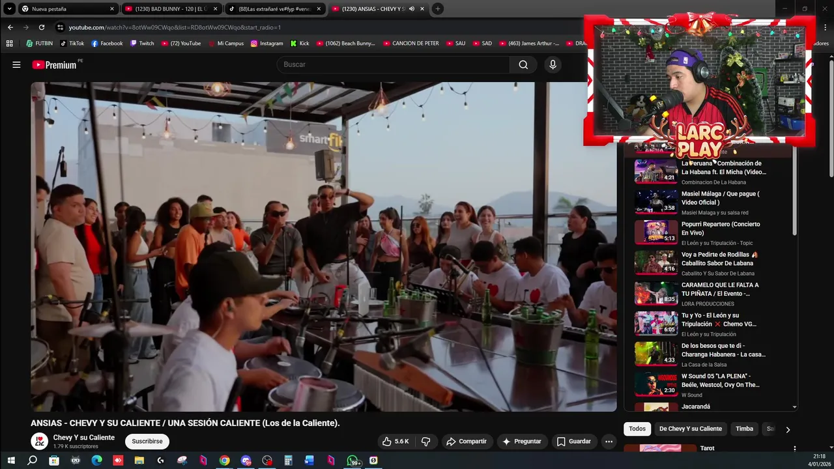
Task: Dislike the ANSIAS video
Action: [x=426, y=441]
